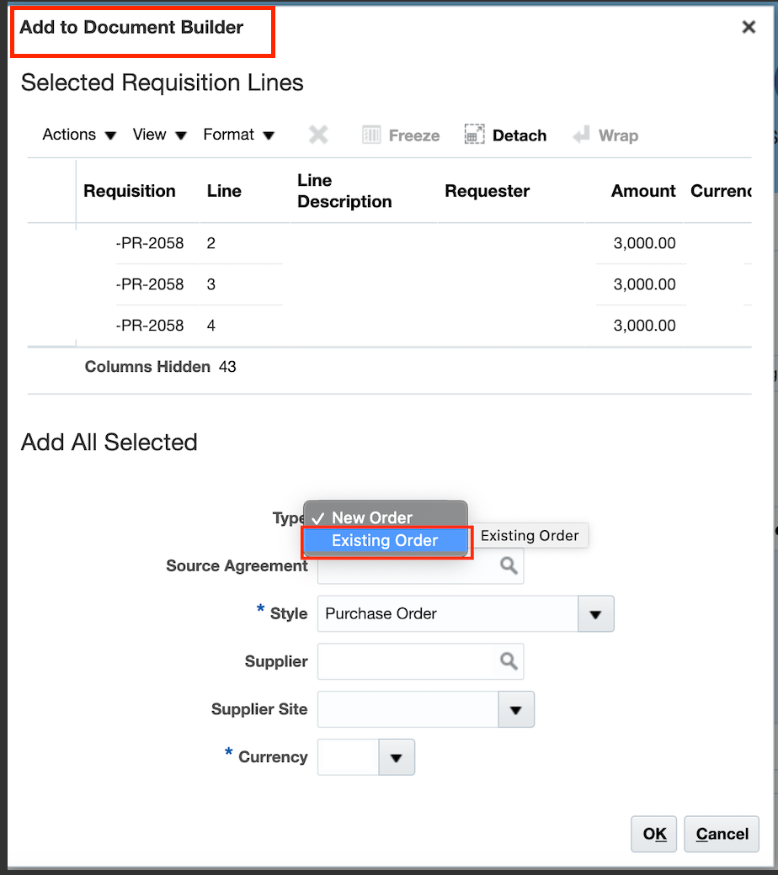Viewport: 778px width, 875px height.
Task: Open the Supplier Site dropdown
Action: tap(517, 709)
